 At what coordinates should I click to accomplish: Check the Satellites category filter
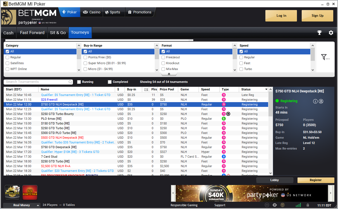(x=8, y=63)
